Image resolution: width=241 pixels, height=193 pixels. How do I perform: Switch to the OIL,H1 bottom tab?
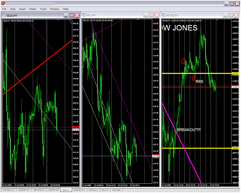pos(104,190)
